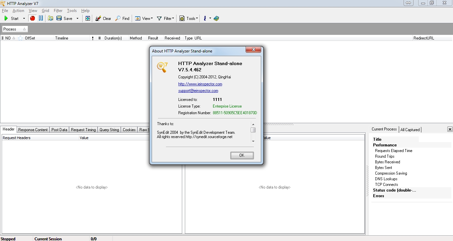Open the Save dropdown arrow
The width and height of the screenshot is (453, 241).
click(x=78, y=19)
